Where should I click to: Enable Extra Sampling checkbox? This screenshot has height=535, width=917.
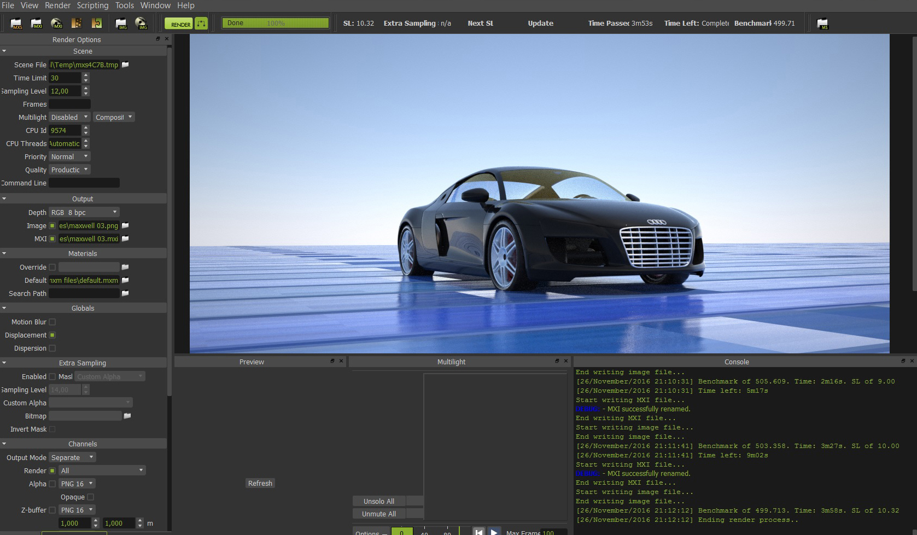(x=52, y=376)
